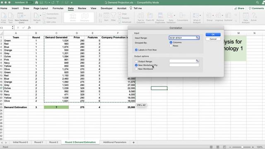Screen dimensions: 265x149
Task: Click the search magnifier in title bar
Action: (257, 2)
